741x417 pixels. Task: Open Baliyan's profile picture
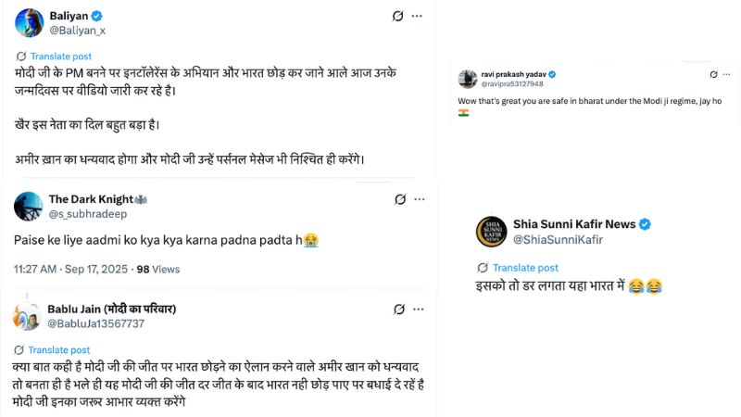coord(29,22)
